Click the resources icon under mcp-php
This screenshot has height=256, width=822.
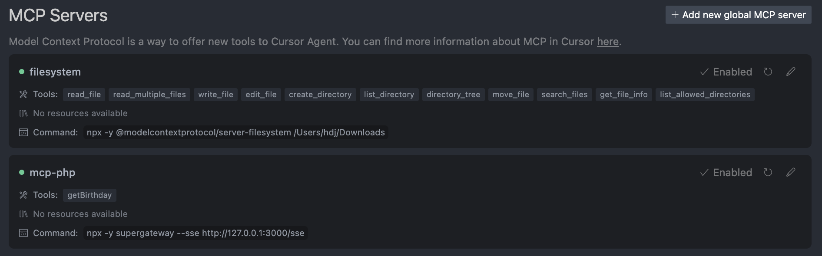tap(23, 213)
